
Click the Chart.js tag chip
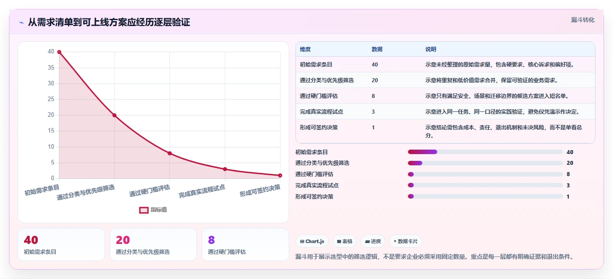click(x=312, y=241)
